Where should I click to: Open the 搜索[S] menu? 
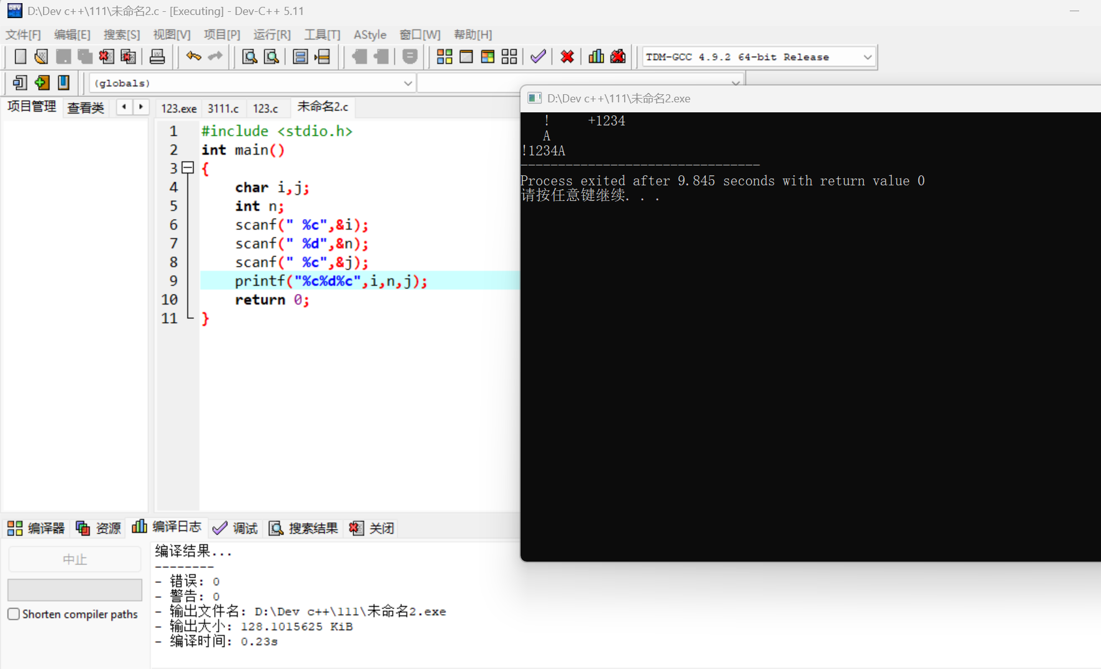[122, 34]
